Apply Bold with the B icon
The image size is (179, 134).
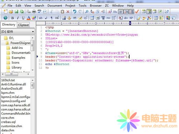point(13,18)
